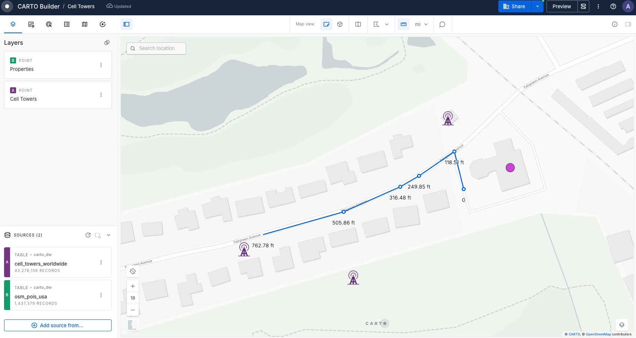This screenshot has width=636, height=338.
Task: Open the Legend tab icon
Action: [x=67, y=24]
